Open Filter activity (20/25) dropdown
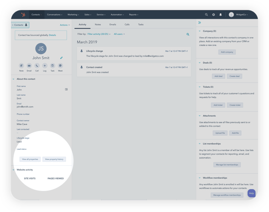Viewport: 269px width, 212px height. coord(99,34)
